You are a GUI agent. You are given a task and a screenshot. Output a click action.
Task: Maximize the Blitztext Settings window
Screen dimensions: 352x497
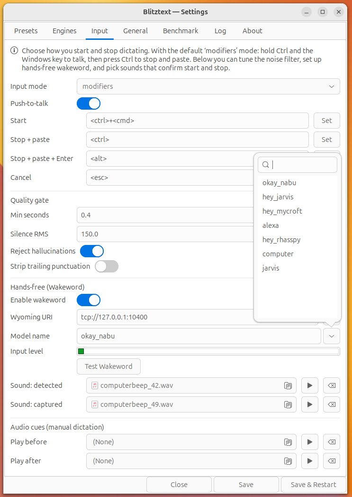323,12
